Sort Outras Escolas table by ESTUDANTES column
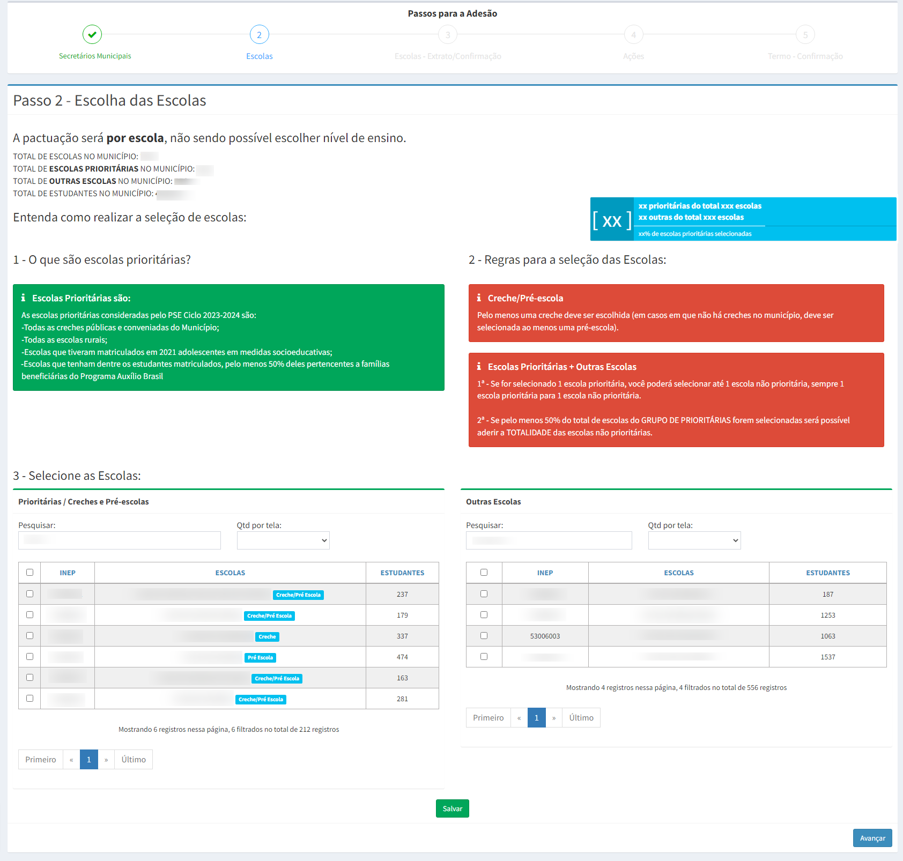Screen dimensions: 903x861 pyautogui.click(x=828, y=573)
